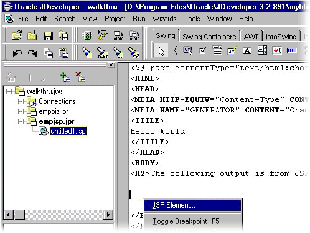
Task: Click the <BODY> line in editor
Action: pyautogui.click(x=145, y=163)
